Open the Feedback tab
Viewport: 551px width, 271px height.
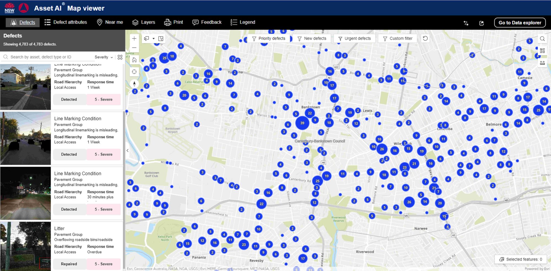[x=207, y=22]
